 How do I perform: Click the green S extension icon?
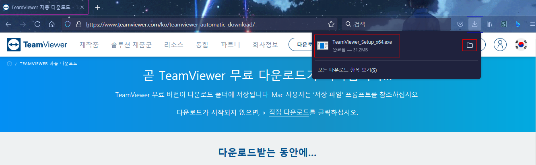[x=503, y=24]
